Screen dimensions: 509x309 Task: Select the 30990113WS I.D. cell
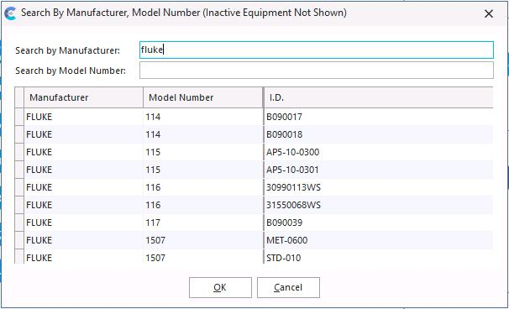[x=378, y=187]
